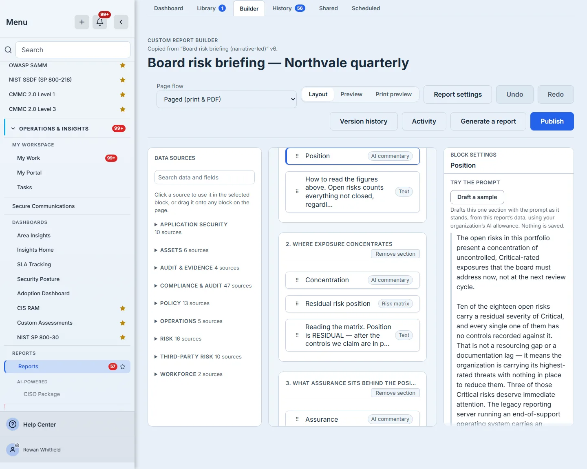Toggle the star on NIST SP 800-30
The image size is (587, 469).
(123, 337)
